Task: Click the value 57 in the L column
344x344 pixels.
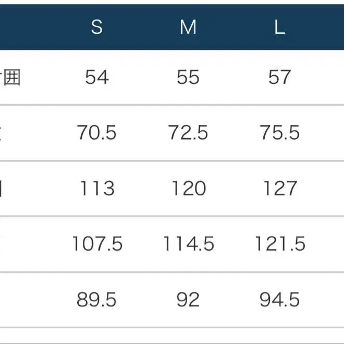Action: (x=280, y=77)
